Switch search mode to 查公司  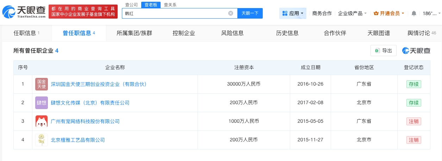coord(131,5)
